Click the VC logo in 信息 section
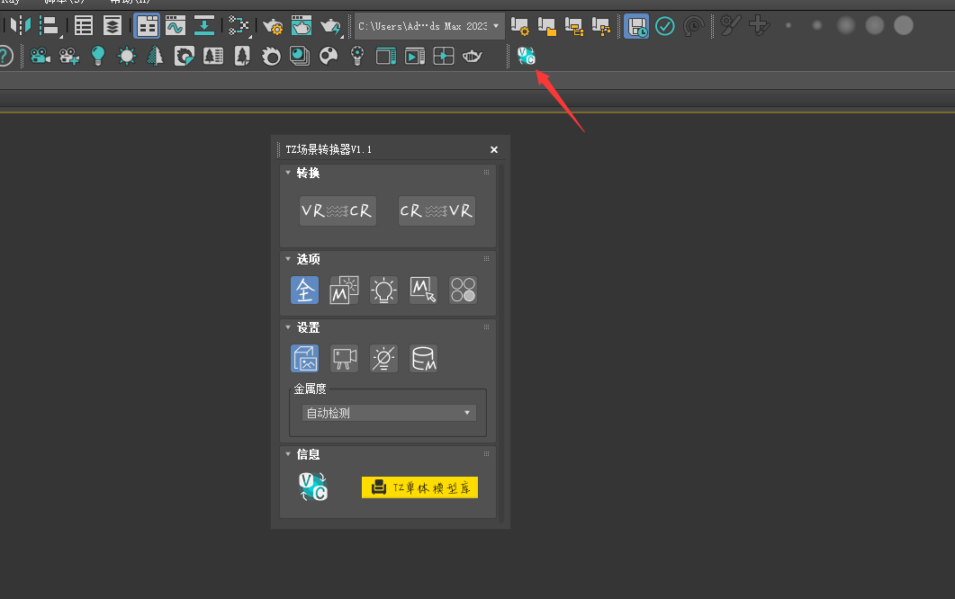This screenshot has width=955, height=599. point(313,487)
